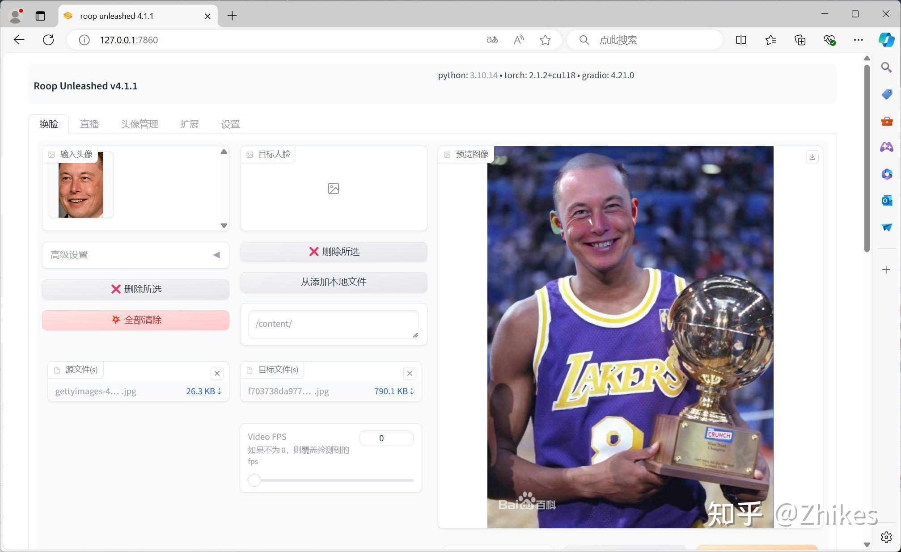Remove the 源文件 list with its X
901x552 pixels.
[x=217, y=373]
